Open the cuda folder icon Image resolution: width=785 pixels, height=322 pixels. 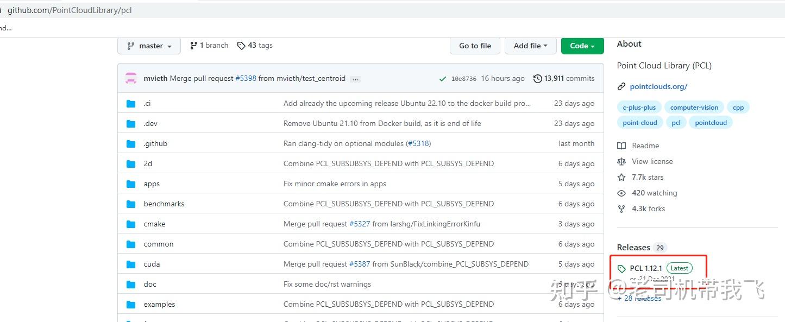click(x=131, y=264)
